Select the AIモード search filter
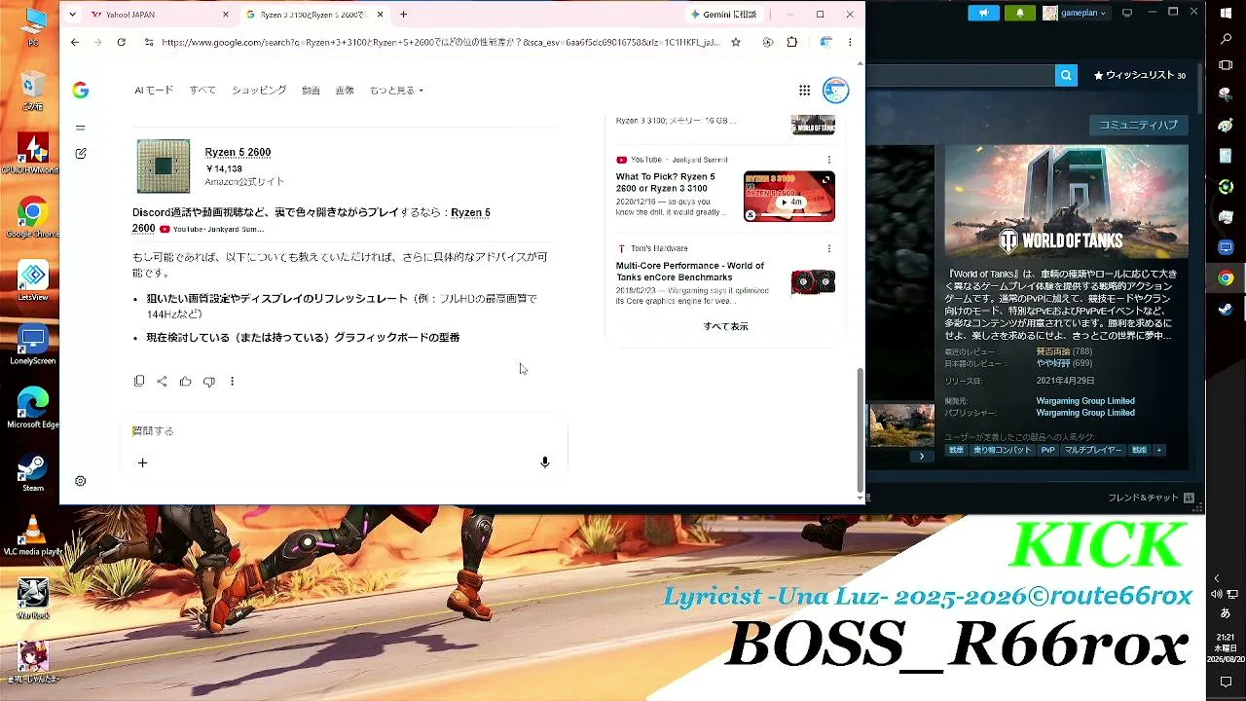The height and width of the screenshot is (701, 1246). click(154, 91)
